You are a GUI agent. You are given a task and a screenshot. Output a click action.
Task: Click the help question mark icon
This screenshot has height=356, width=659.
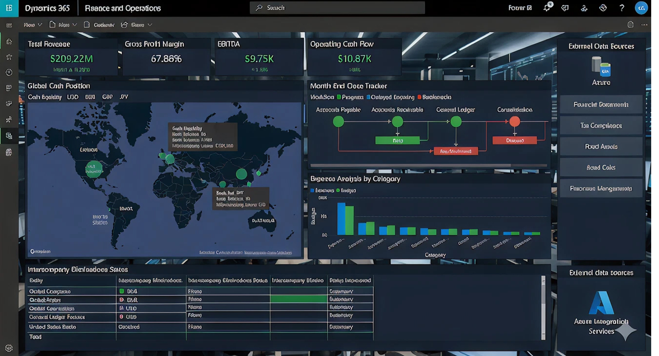click(x=621, y=8)
